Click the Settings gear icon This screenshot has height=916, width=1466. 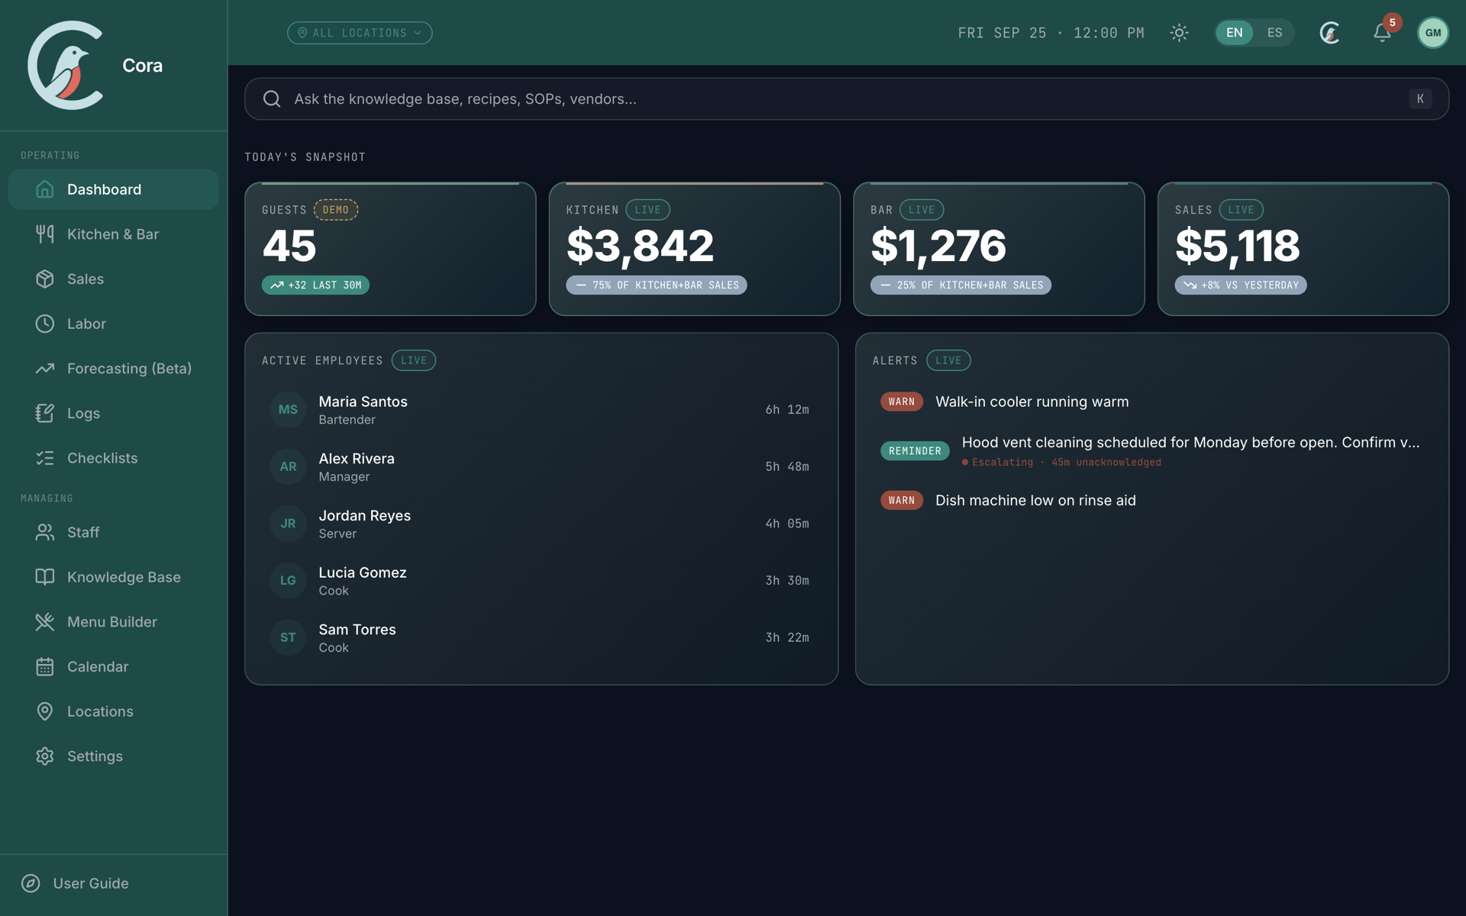point(45,756)
